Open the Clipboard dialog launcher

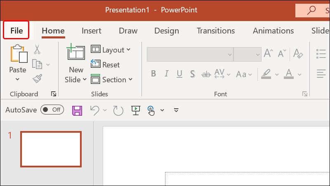point(54,94)
